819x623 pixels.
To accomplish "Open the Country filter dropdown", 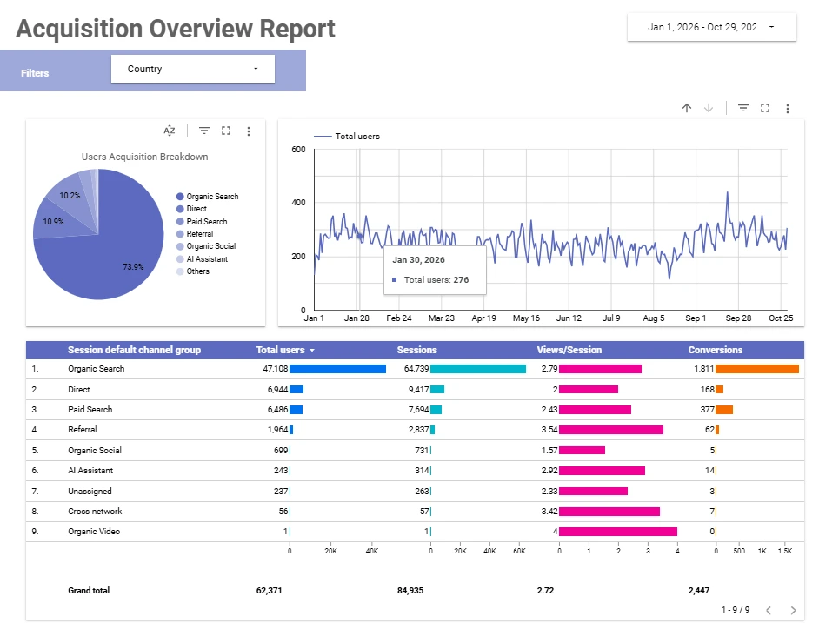I will (193, 69).
